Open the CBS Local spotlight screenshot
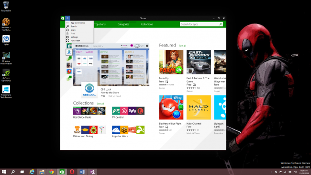The image size is (311, 175). (111, 65)
